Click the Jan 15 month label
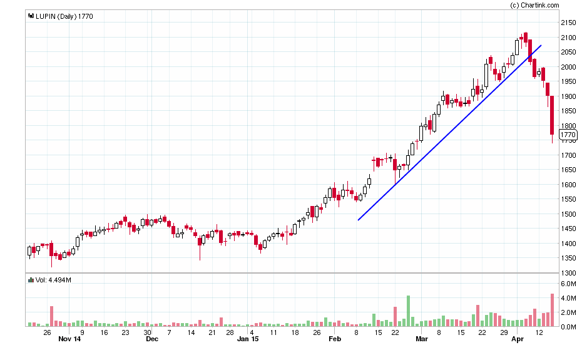The width and height of the screenshot is (582, 345). 248,339
